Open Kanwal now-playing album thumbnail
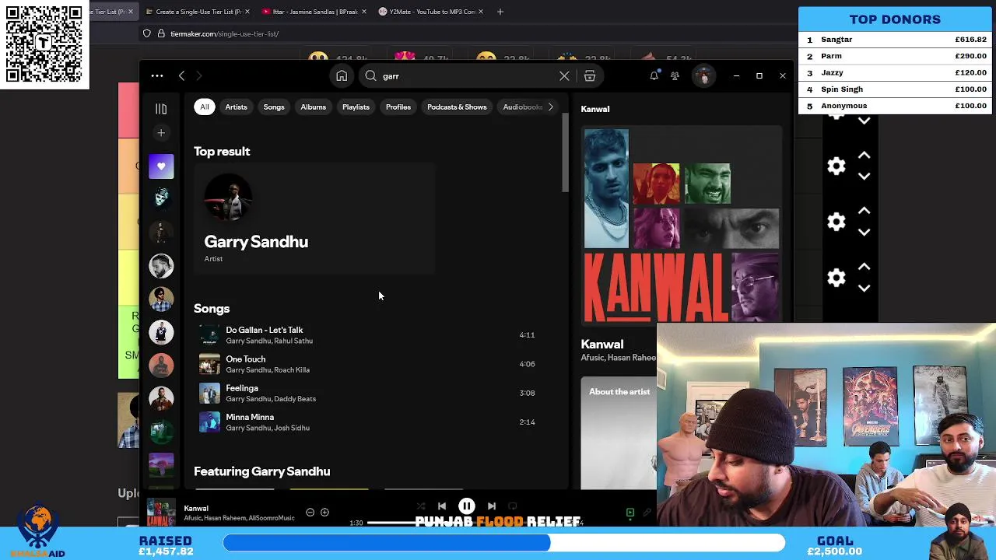Screen dimensions: 996x560 (161, 513)
